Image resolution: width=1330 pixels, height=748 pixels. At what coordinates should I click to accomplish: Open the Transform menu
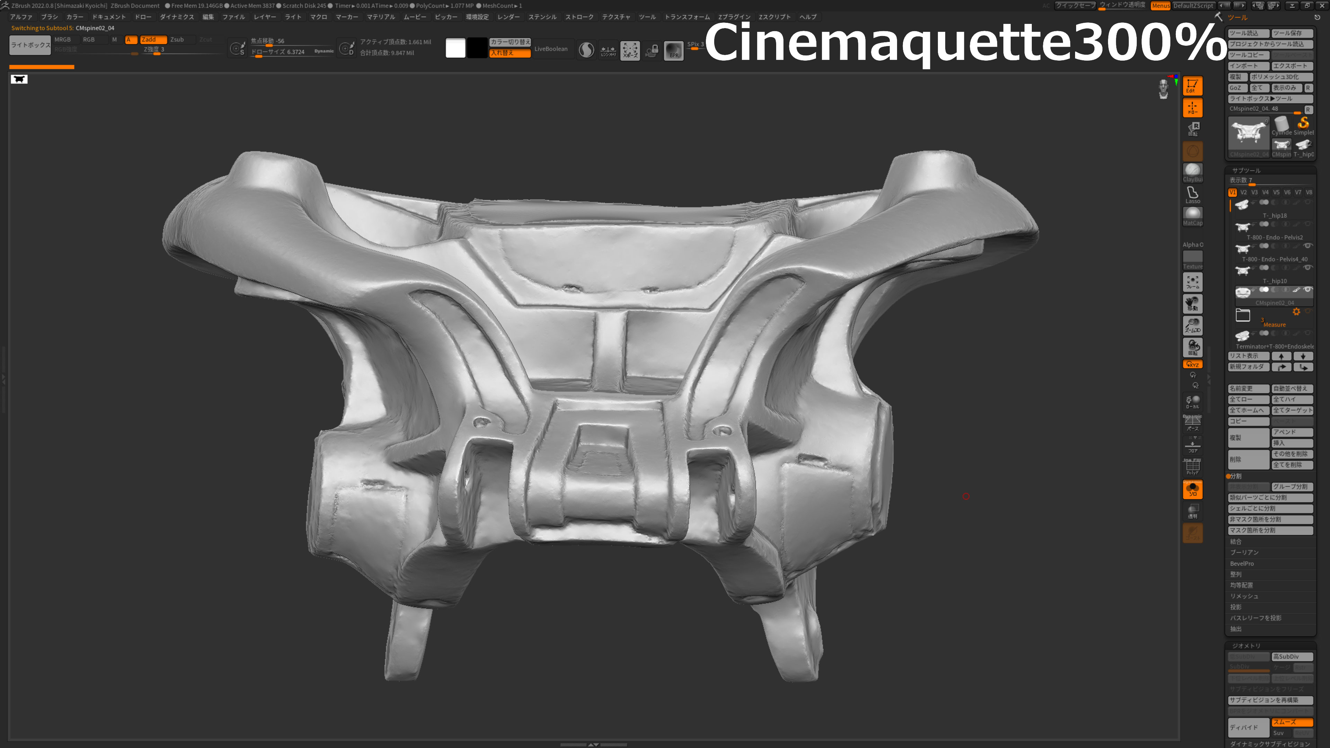[687, 17]
